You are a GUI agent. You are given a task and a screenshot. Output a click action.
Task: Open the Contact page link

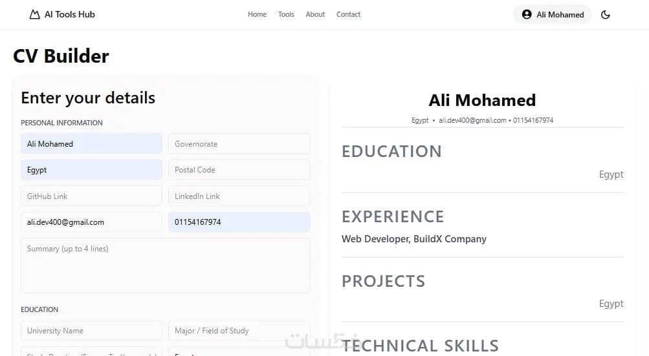348,14
